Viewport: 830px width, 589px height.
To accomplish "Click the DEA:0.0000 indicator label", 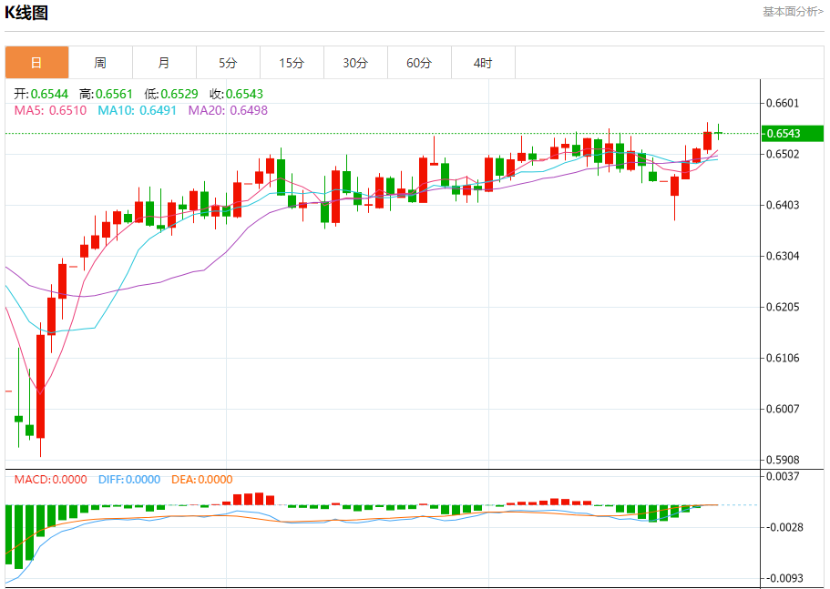I will [201, 480].
